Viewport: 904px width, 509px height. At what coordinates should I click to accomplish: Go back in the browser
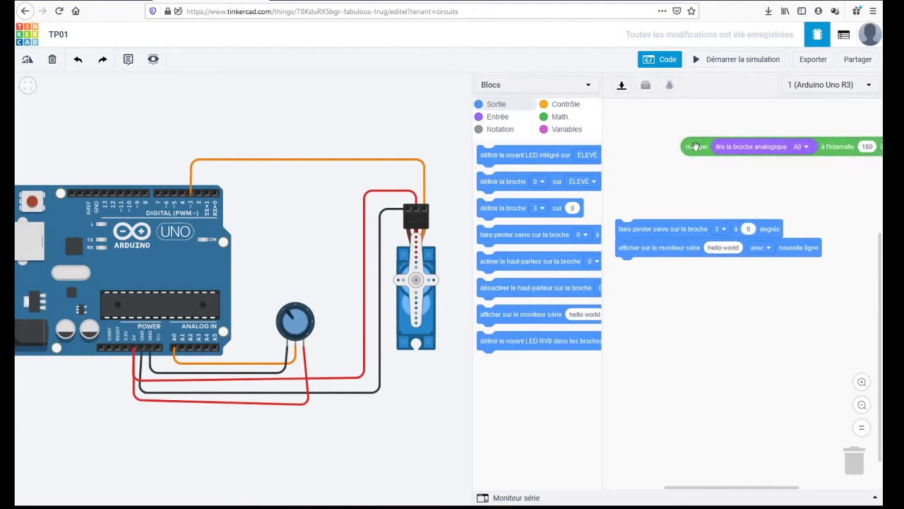click(x=25, y=11)
